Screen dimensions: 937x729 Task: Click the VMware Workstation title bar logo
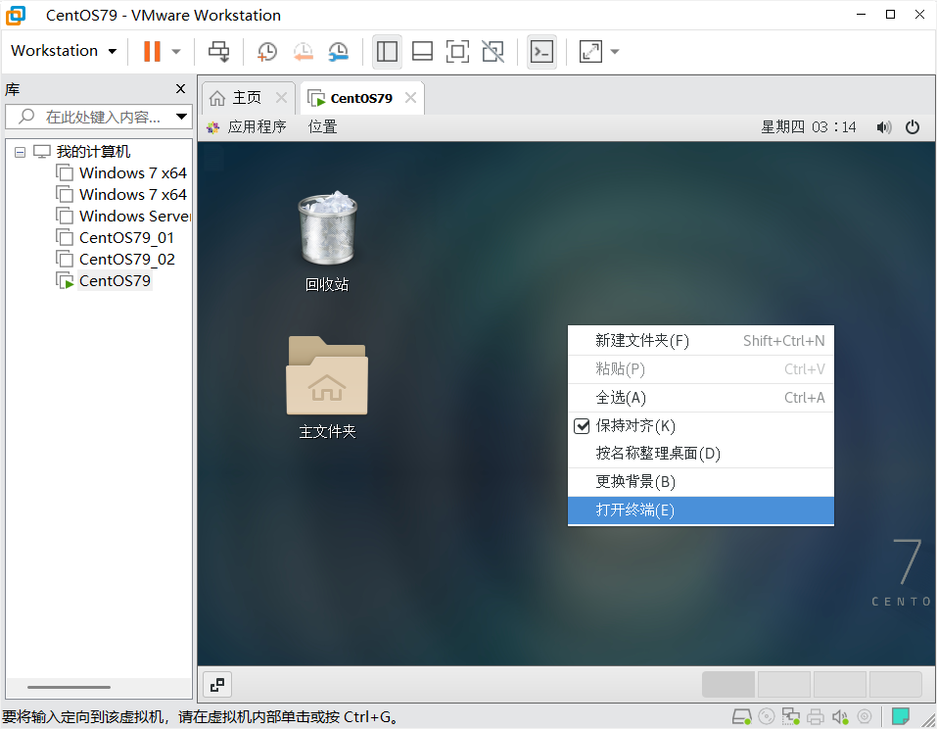[x=16, y=15]
